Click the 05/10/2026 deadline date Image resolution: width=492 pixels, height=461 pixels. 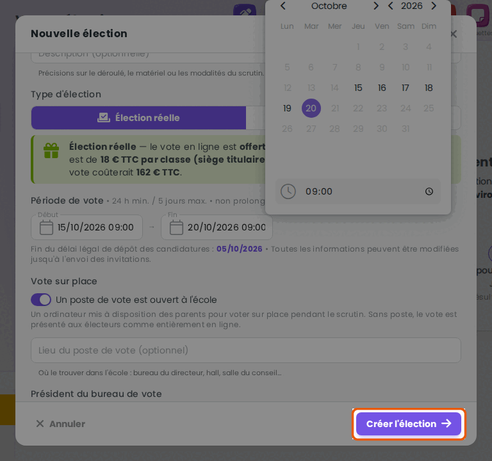pyautogui.click(x=240, y=249)
